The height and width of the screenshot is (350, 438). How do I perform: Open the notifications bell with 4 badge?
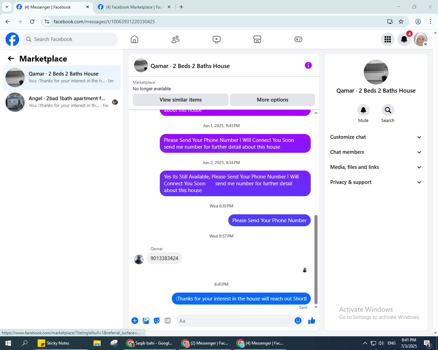pyautogui.click(x=404, y=39)
